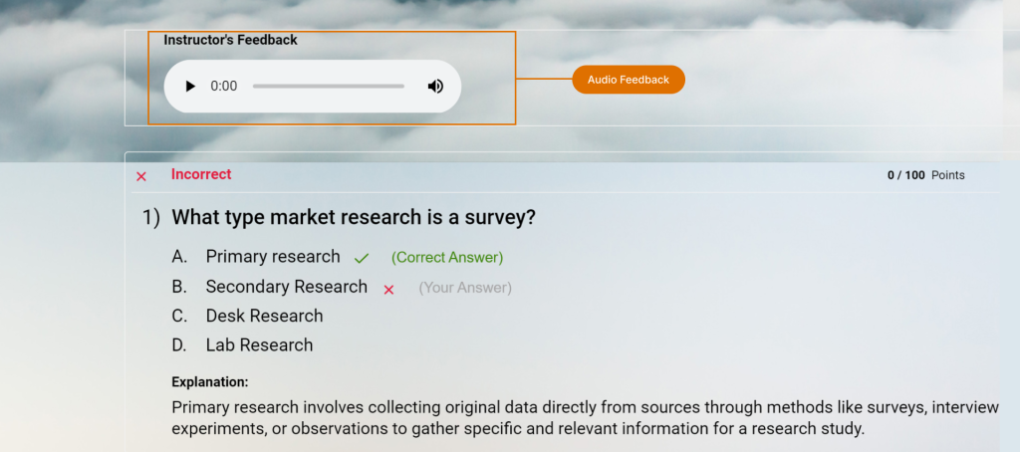
Task: Click the question text about survey
Action: pyautogui.click(x=354, y=217)
